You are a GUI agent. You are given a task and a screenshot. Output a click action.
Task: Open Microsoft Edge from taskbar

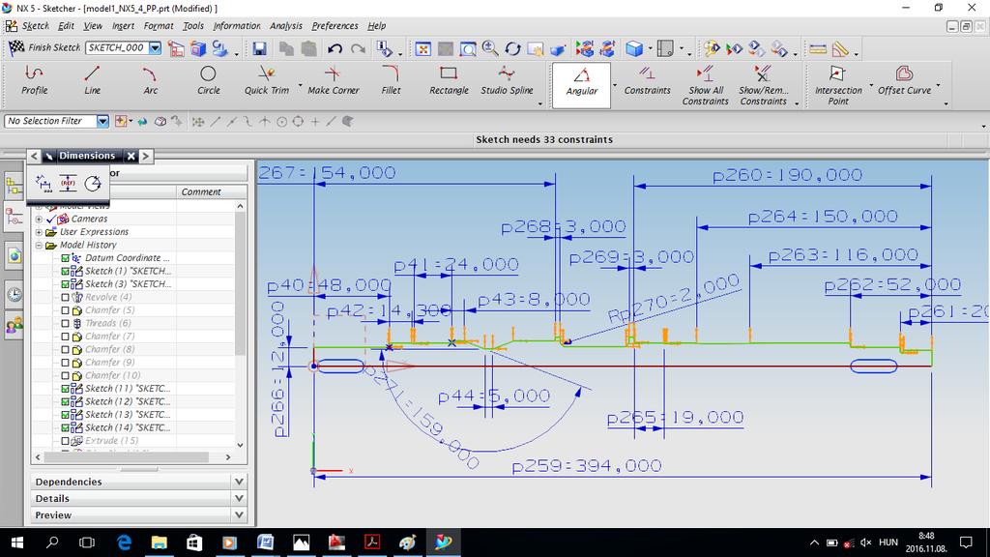pyautogui.click(x=124, y=542)
